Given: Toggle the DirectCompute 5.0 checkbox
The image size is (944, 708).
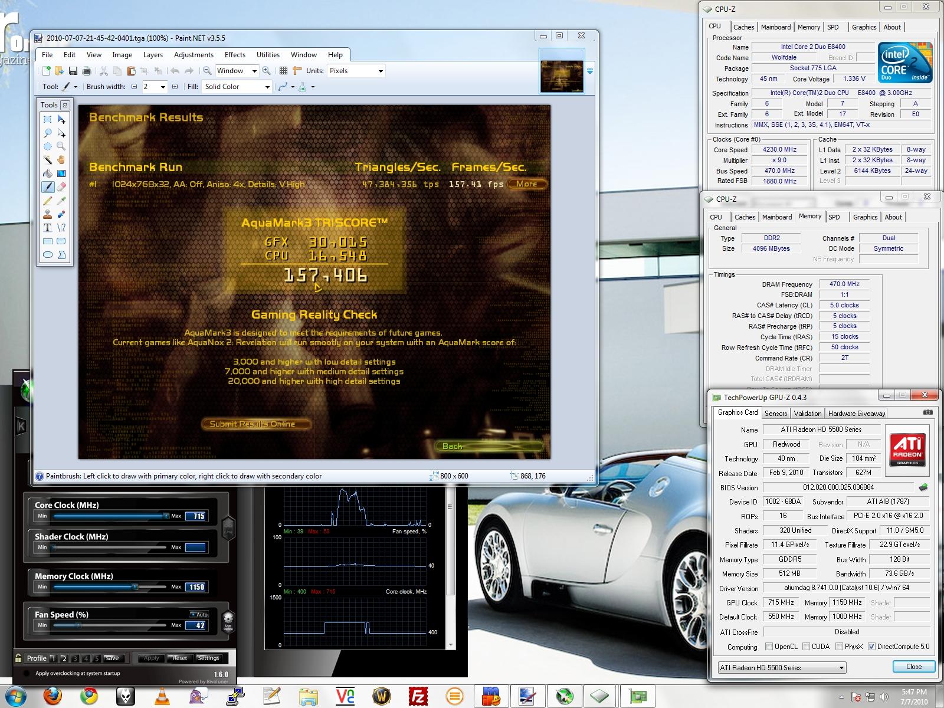Looking at the screenshot, I should [x=871, y=647].
